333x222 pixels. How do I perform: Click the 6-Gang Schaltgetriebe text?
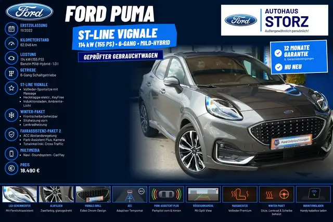click(38, 75)
